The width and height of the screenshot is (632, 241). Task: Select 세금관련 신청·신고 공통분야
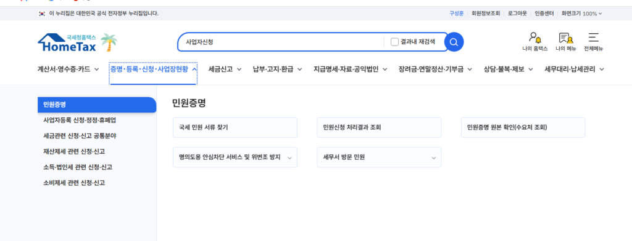pos(80,136)
